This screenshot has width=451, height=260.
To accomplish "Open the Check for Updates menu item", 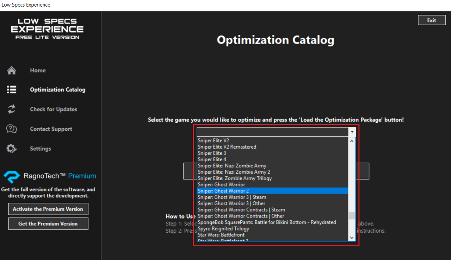I will coord(54,109).
